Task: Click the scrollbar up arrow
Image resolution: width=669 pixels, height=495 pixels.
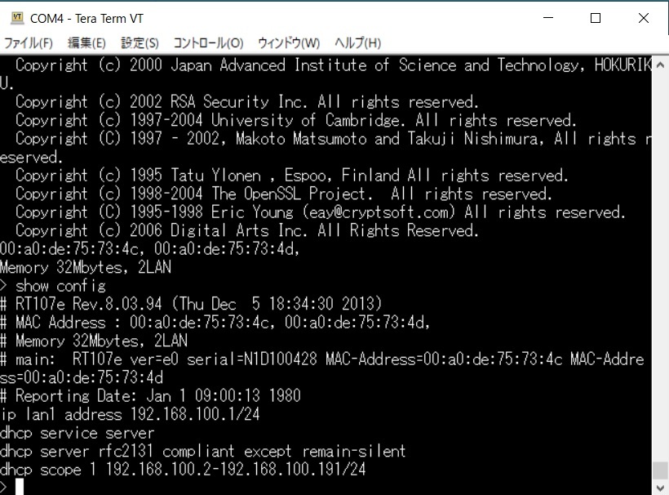Action: click(660, 63)
